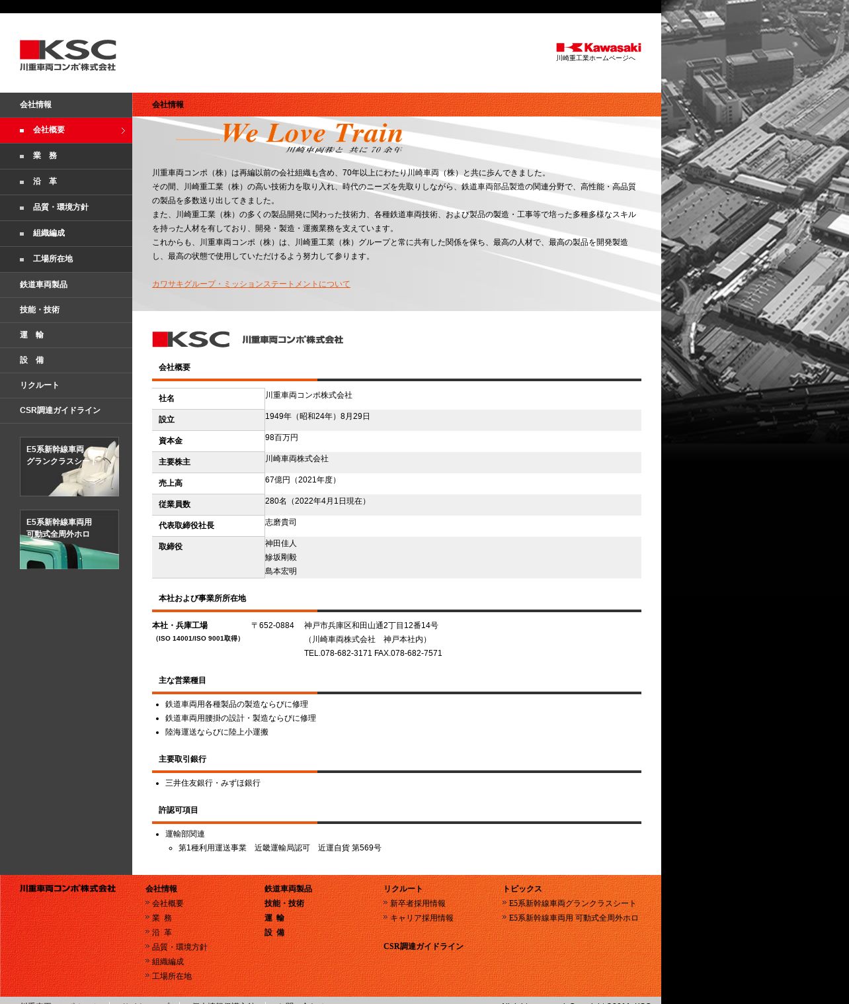Click the footer 川重車両コンポ株式会社 logo
Screen dimensions: 849x1004
67,889
